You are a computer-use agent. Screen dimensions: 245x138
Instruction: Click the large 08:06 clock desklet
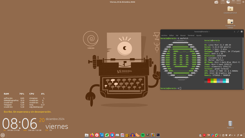pyautogui.click(x=20, y=123)
